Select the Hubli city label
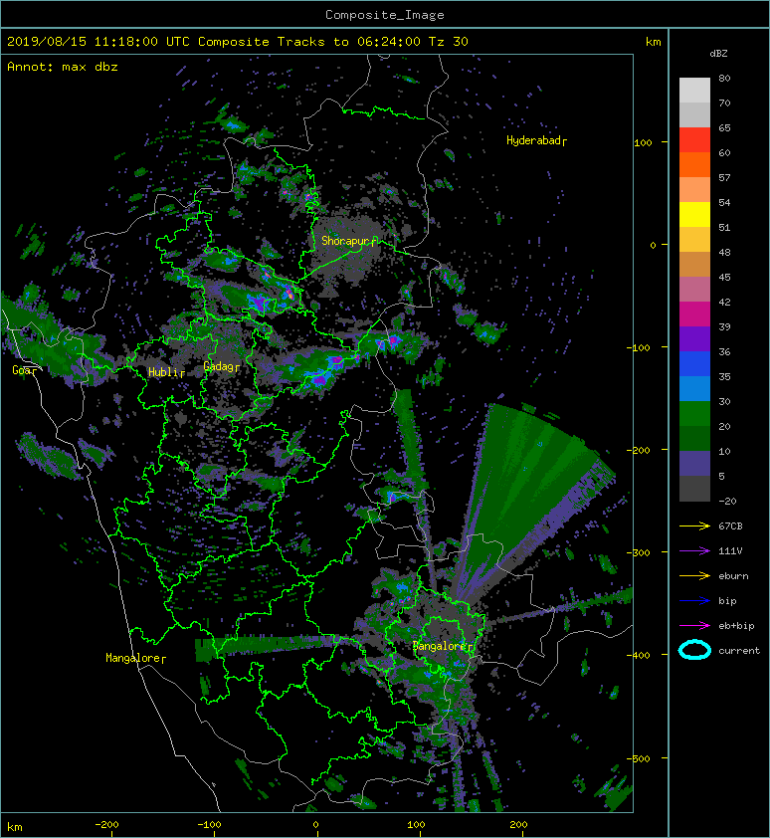The image size is (770, 838). 166,372
